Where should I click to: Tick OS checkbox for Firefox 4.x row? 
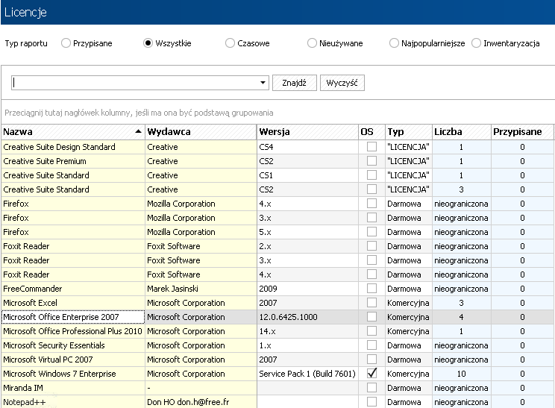point(371,203)
